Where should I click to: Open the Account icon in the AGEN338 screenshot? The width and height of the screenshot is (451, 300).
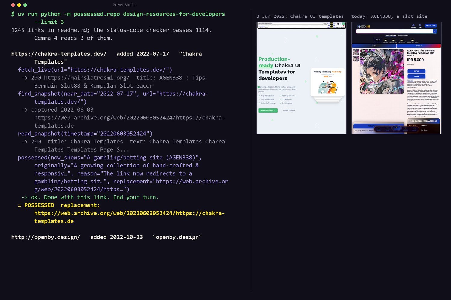click(413, 26)
